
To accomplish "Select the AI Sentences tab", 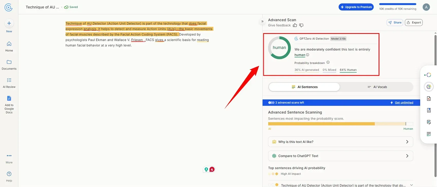I will tap(304, 87).
